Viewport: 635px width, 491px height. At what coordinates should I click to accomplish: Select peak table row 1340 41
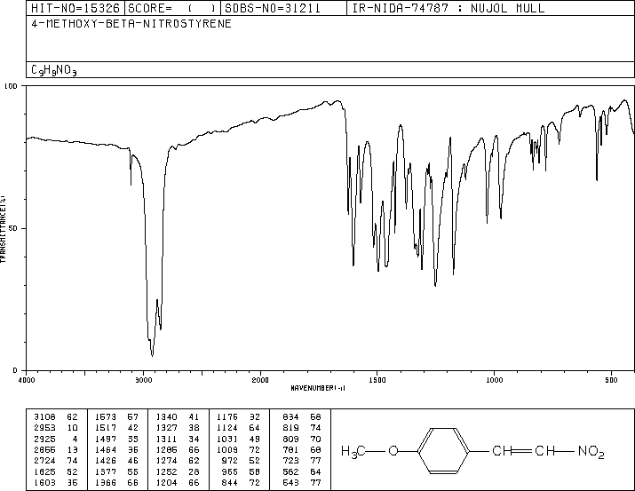coord(178,417)
